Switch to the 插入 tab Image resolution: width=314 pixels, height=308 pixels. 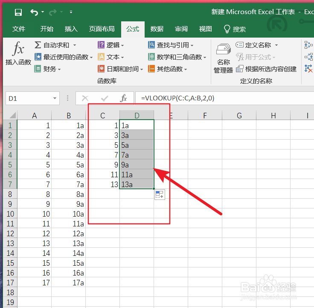71,29
